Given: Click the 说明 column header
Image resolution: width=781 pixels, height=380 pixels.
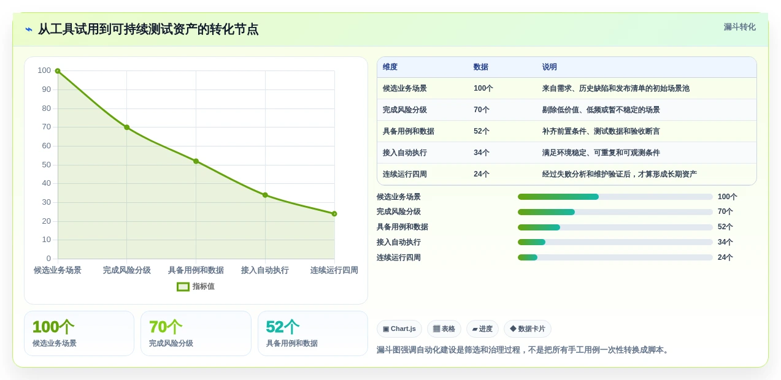Looking at the screenshot, I should [x=550, y=67].
